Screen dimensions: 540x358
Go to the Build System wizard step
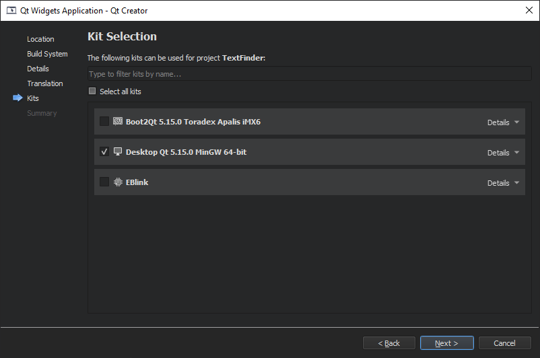tap(47, 54)
